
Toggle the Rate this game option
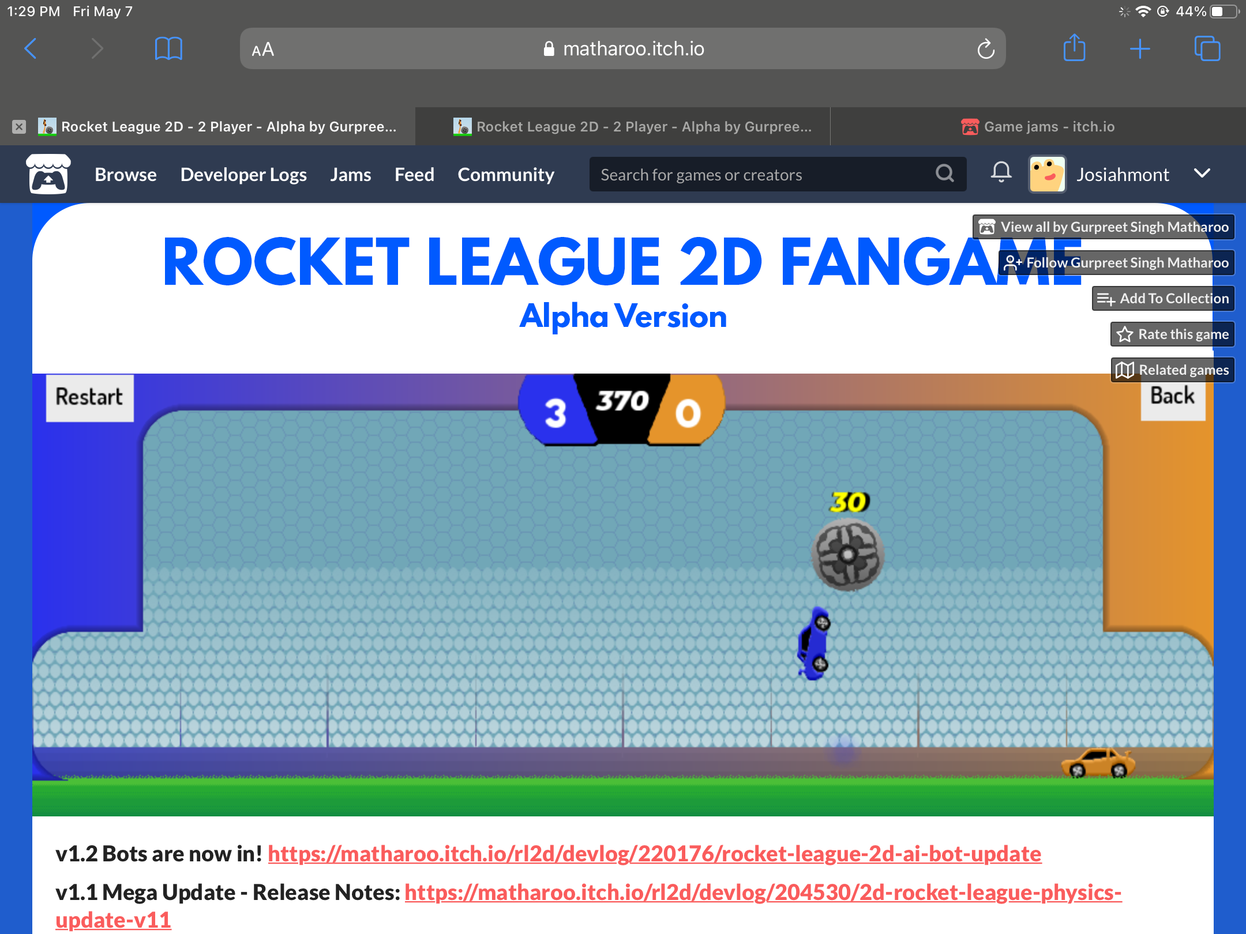1173,334
